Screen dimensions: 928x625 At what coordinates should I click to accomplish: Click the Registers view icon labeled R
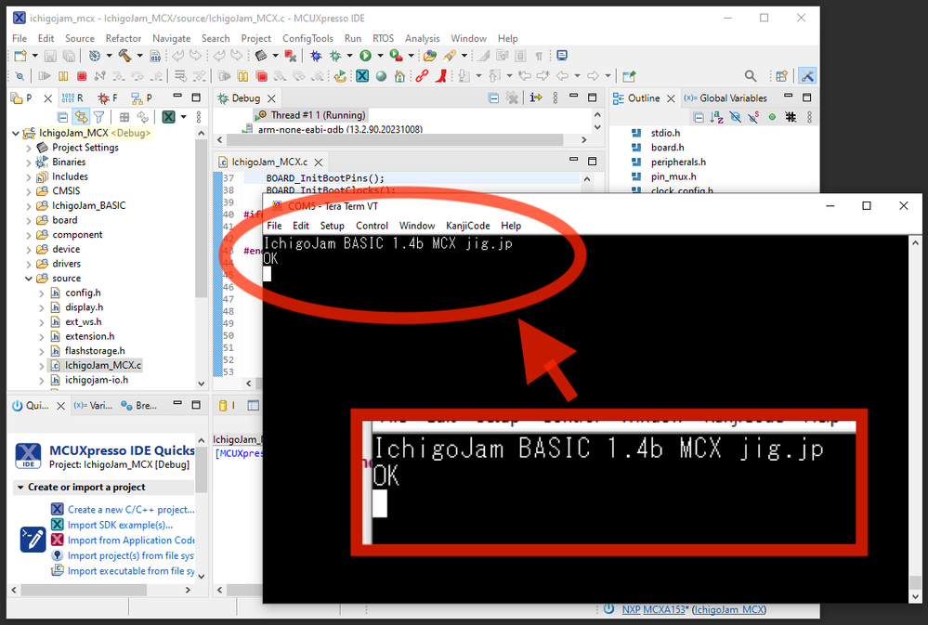pos(72,98)
